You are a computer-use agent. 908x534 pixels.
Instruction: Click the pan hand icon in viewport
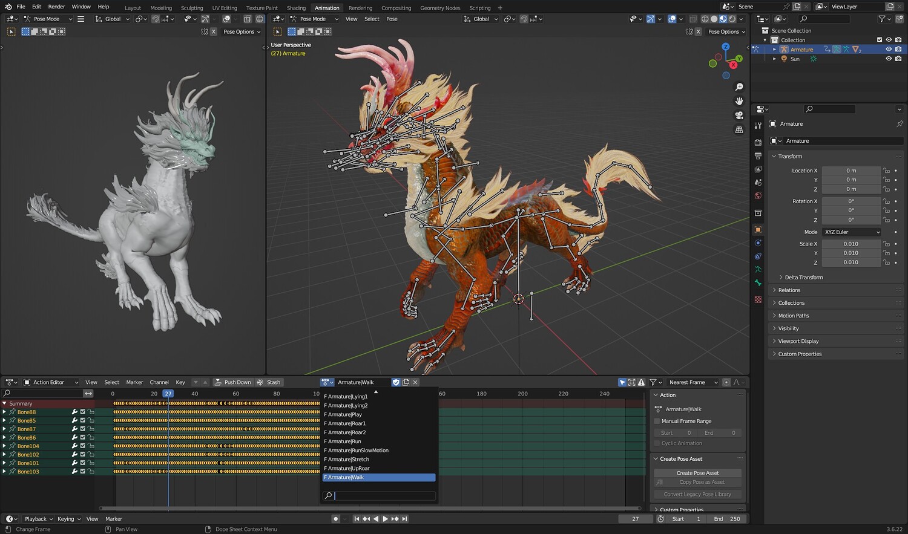click(739, 101)
